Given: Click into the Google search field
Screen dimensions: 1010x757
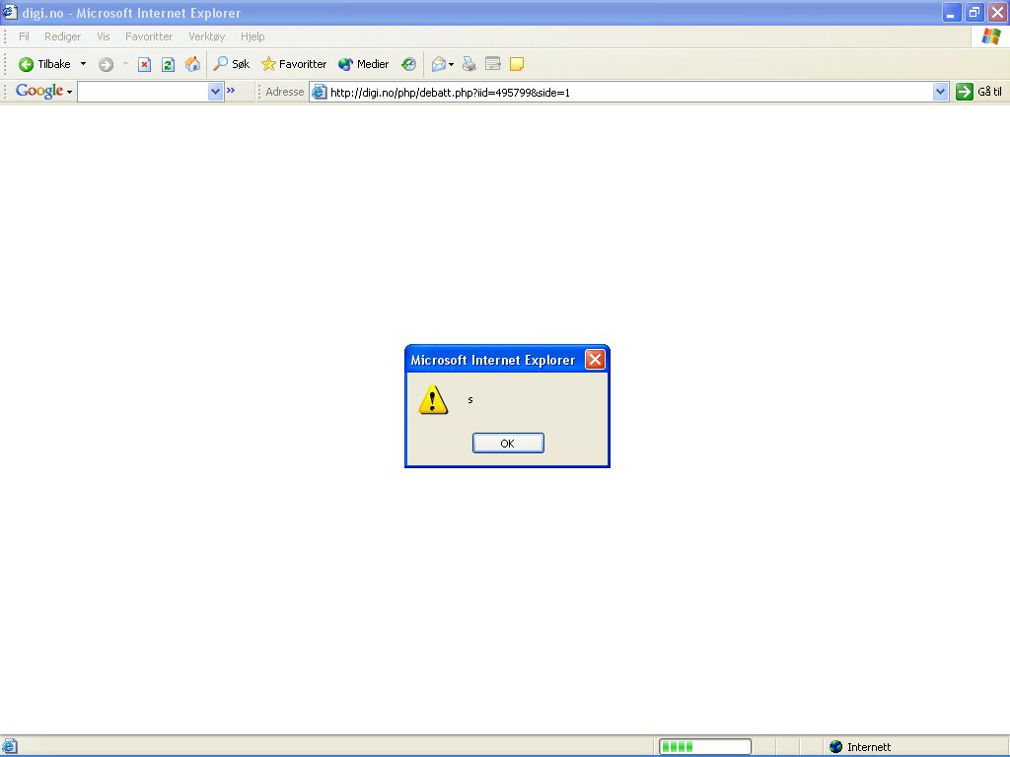Looking at the screenshot, I should [x=143, y=92].
